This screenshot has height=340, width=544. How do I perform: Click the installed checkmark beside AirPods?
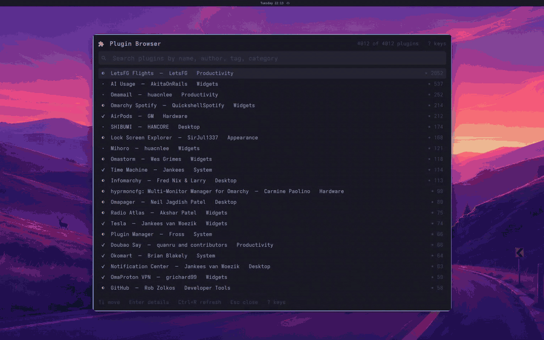tap(103, 116)
